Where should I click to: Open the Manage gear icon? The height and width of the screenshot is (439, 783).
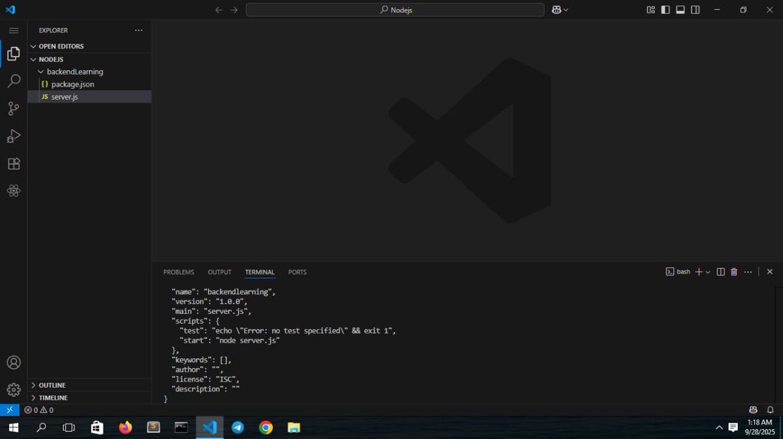[x=13, y=389]
